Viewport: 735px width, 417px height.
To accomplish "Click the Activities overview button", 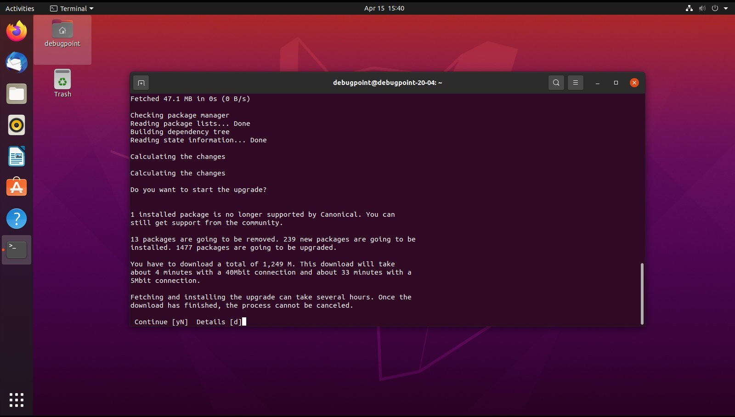I will [x=20, y=8].
